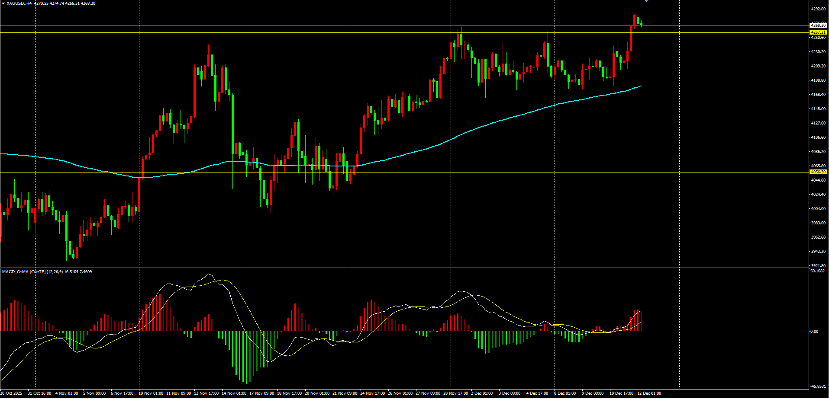829x399 pixels.
Task: Click the -45.8531 MACD scale minimum
Action: point(817,386)
